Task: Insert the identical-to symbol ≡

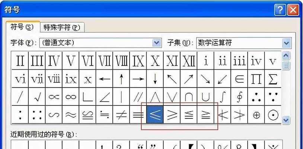Action: (x=138, y=115)
